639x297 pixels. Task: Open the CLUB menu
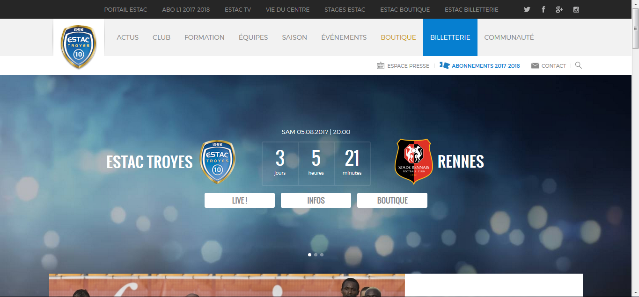click(x=162, y=37)
